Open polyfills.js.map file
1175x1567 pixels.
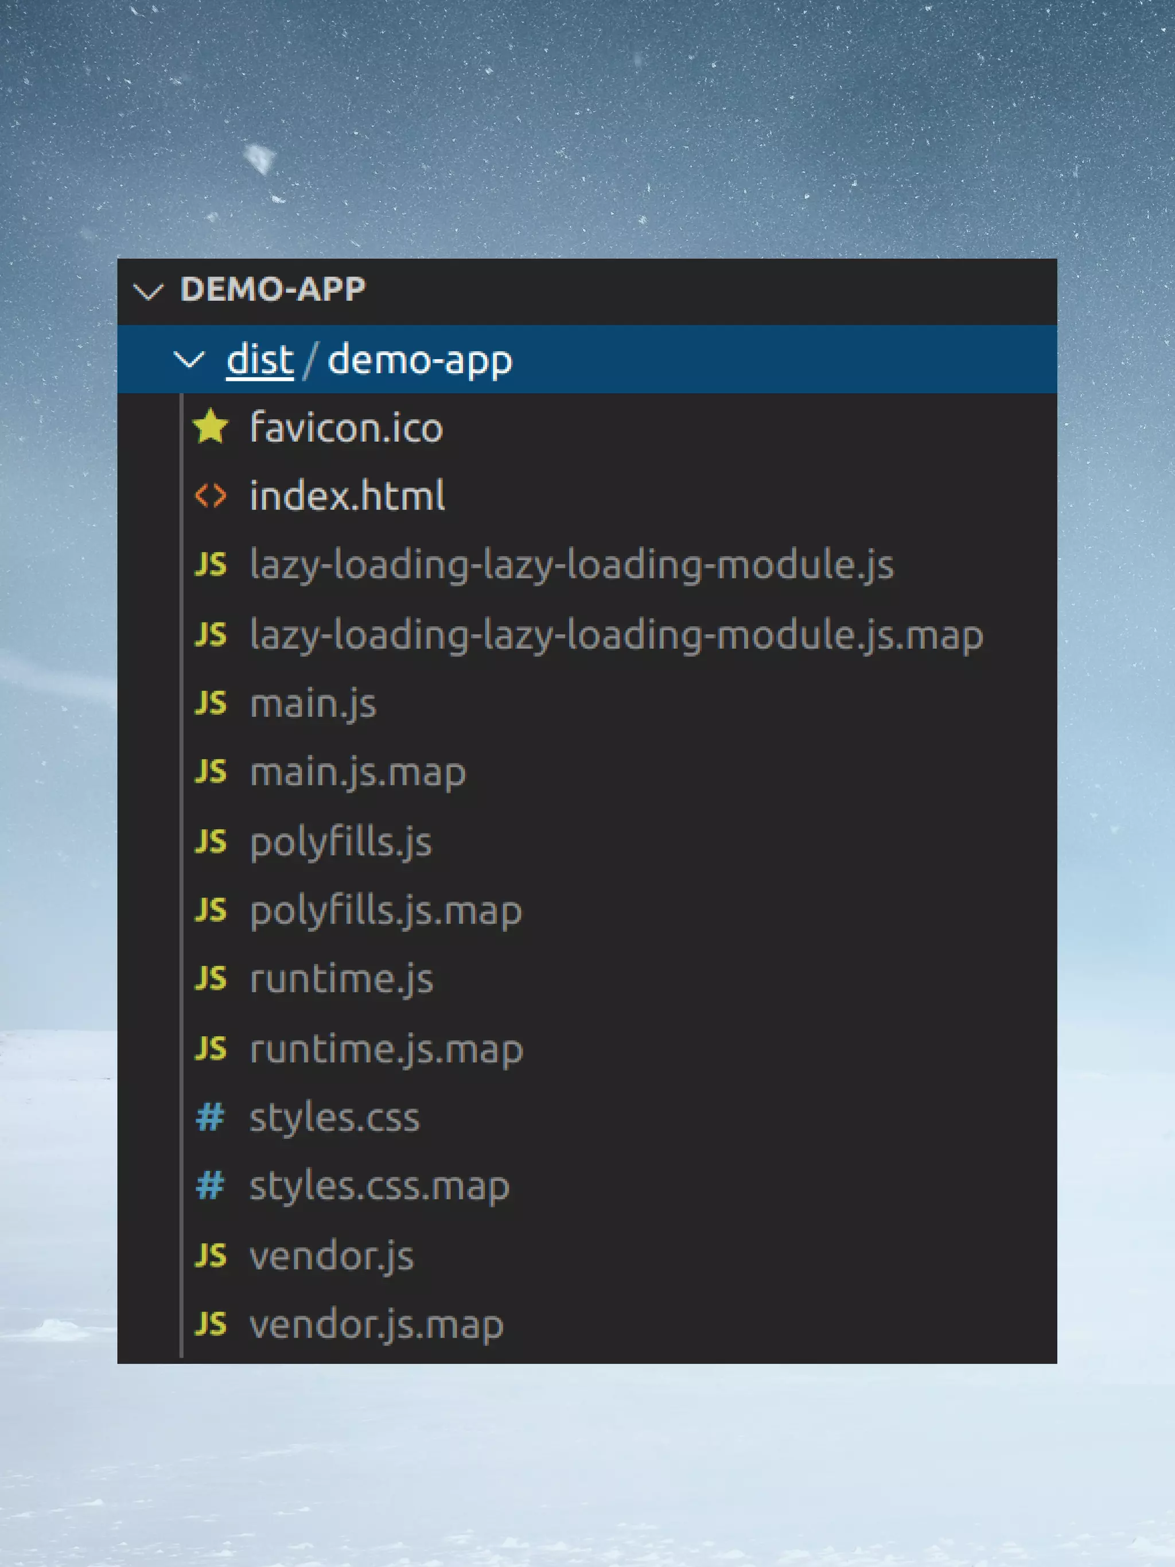click(386, 911)
